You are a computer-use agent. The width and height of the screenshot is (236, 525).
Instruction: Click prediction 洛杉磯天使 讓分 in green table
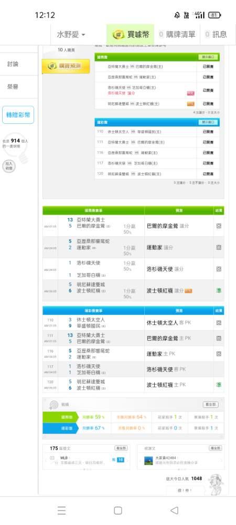tap(165, 269)
